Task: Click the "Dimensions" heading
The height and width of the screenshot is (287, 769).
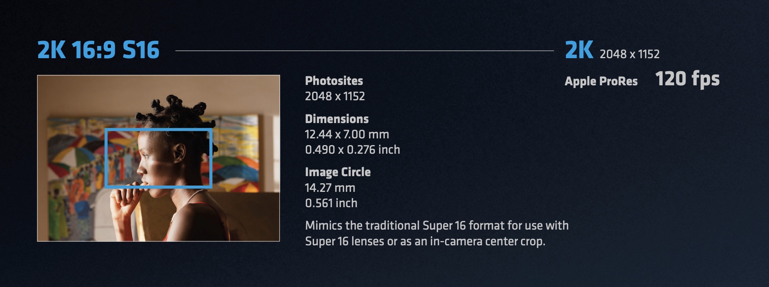Action: tap(336, 119)
